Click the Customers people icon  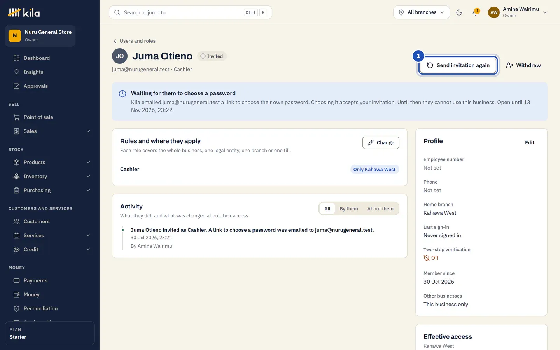[16, 222]
